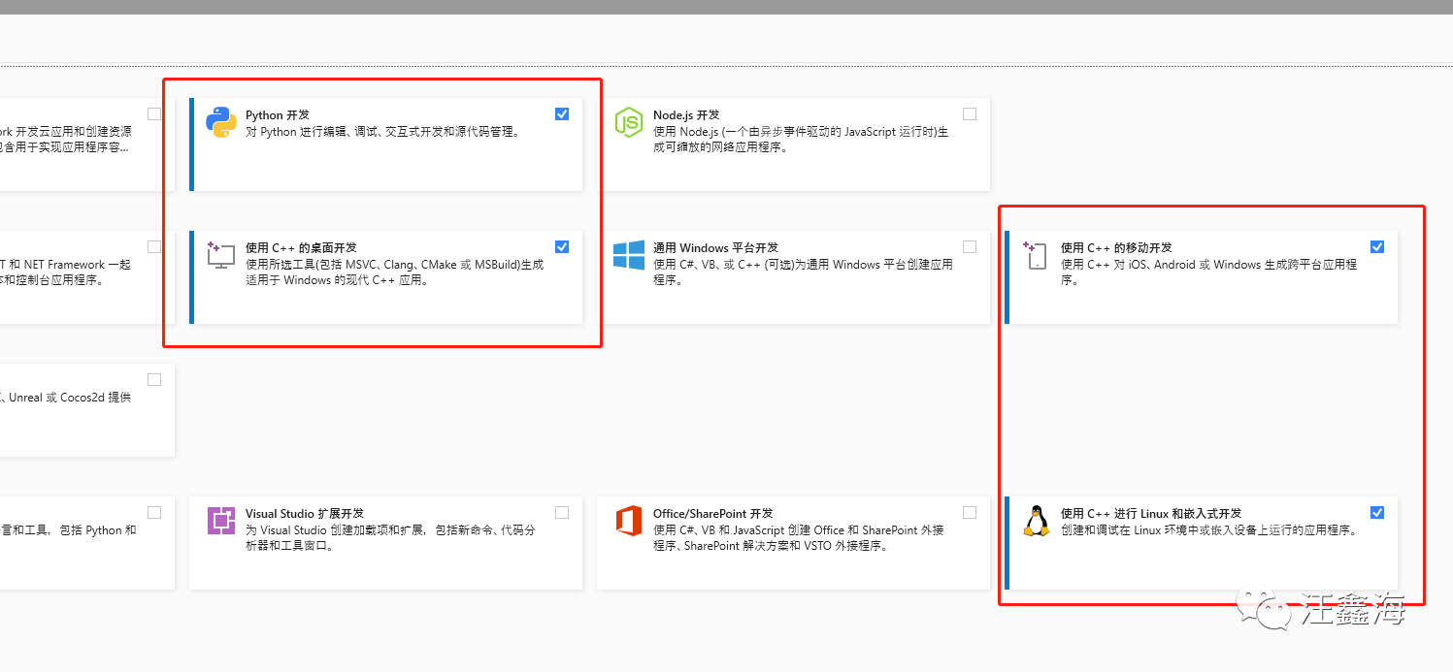Click the Node.js logo icon
The height and width of the screenshot is (672, 1453).
[629, 122]
